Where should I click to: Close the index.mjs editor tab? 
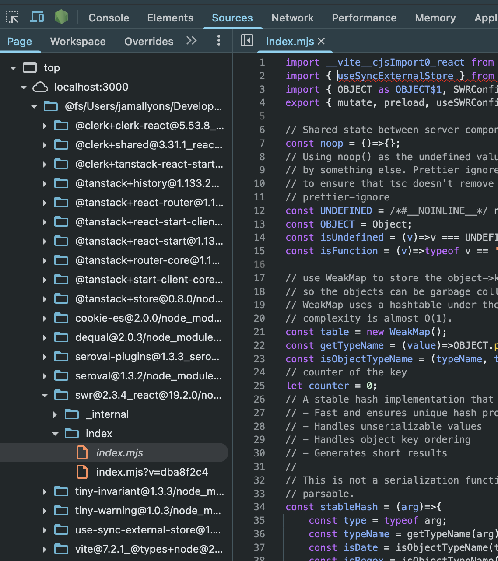tap(321, 41)
